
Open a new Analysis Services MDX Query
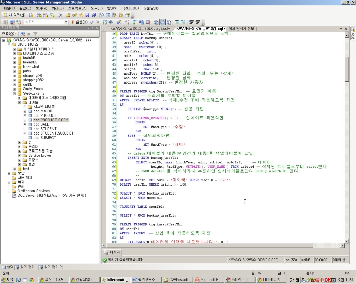click(39, 15)
